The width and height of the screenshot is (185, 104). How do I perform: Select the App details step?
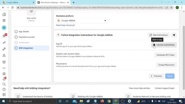pyautogui.click(x=31, y=31)
